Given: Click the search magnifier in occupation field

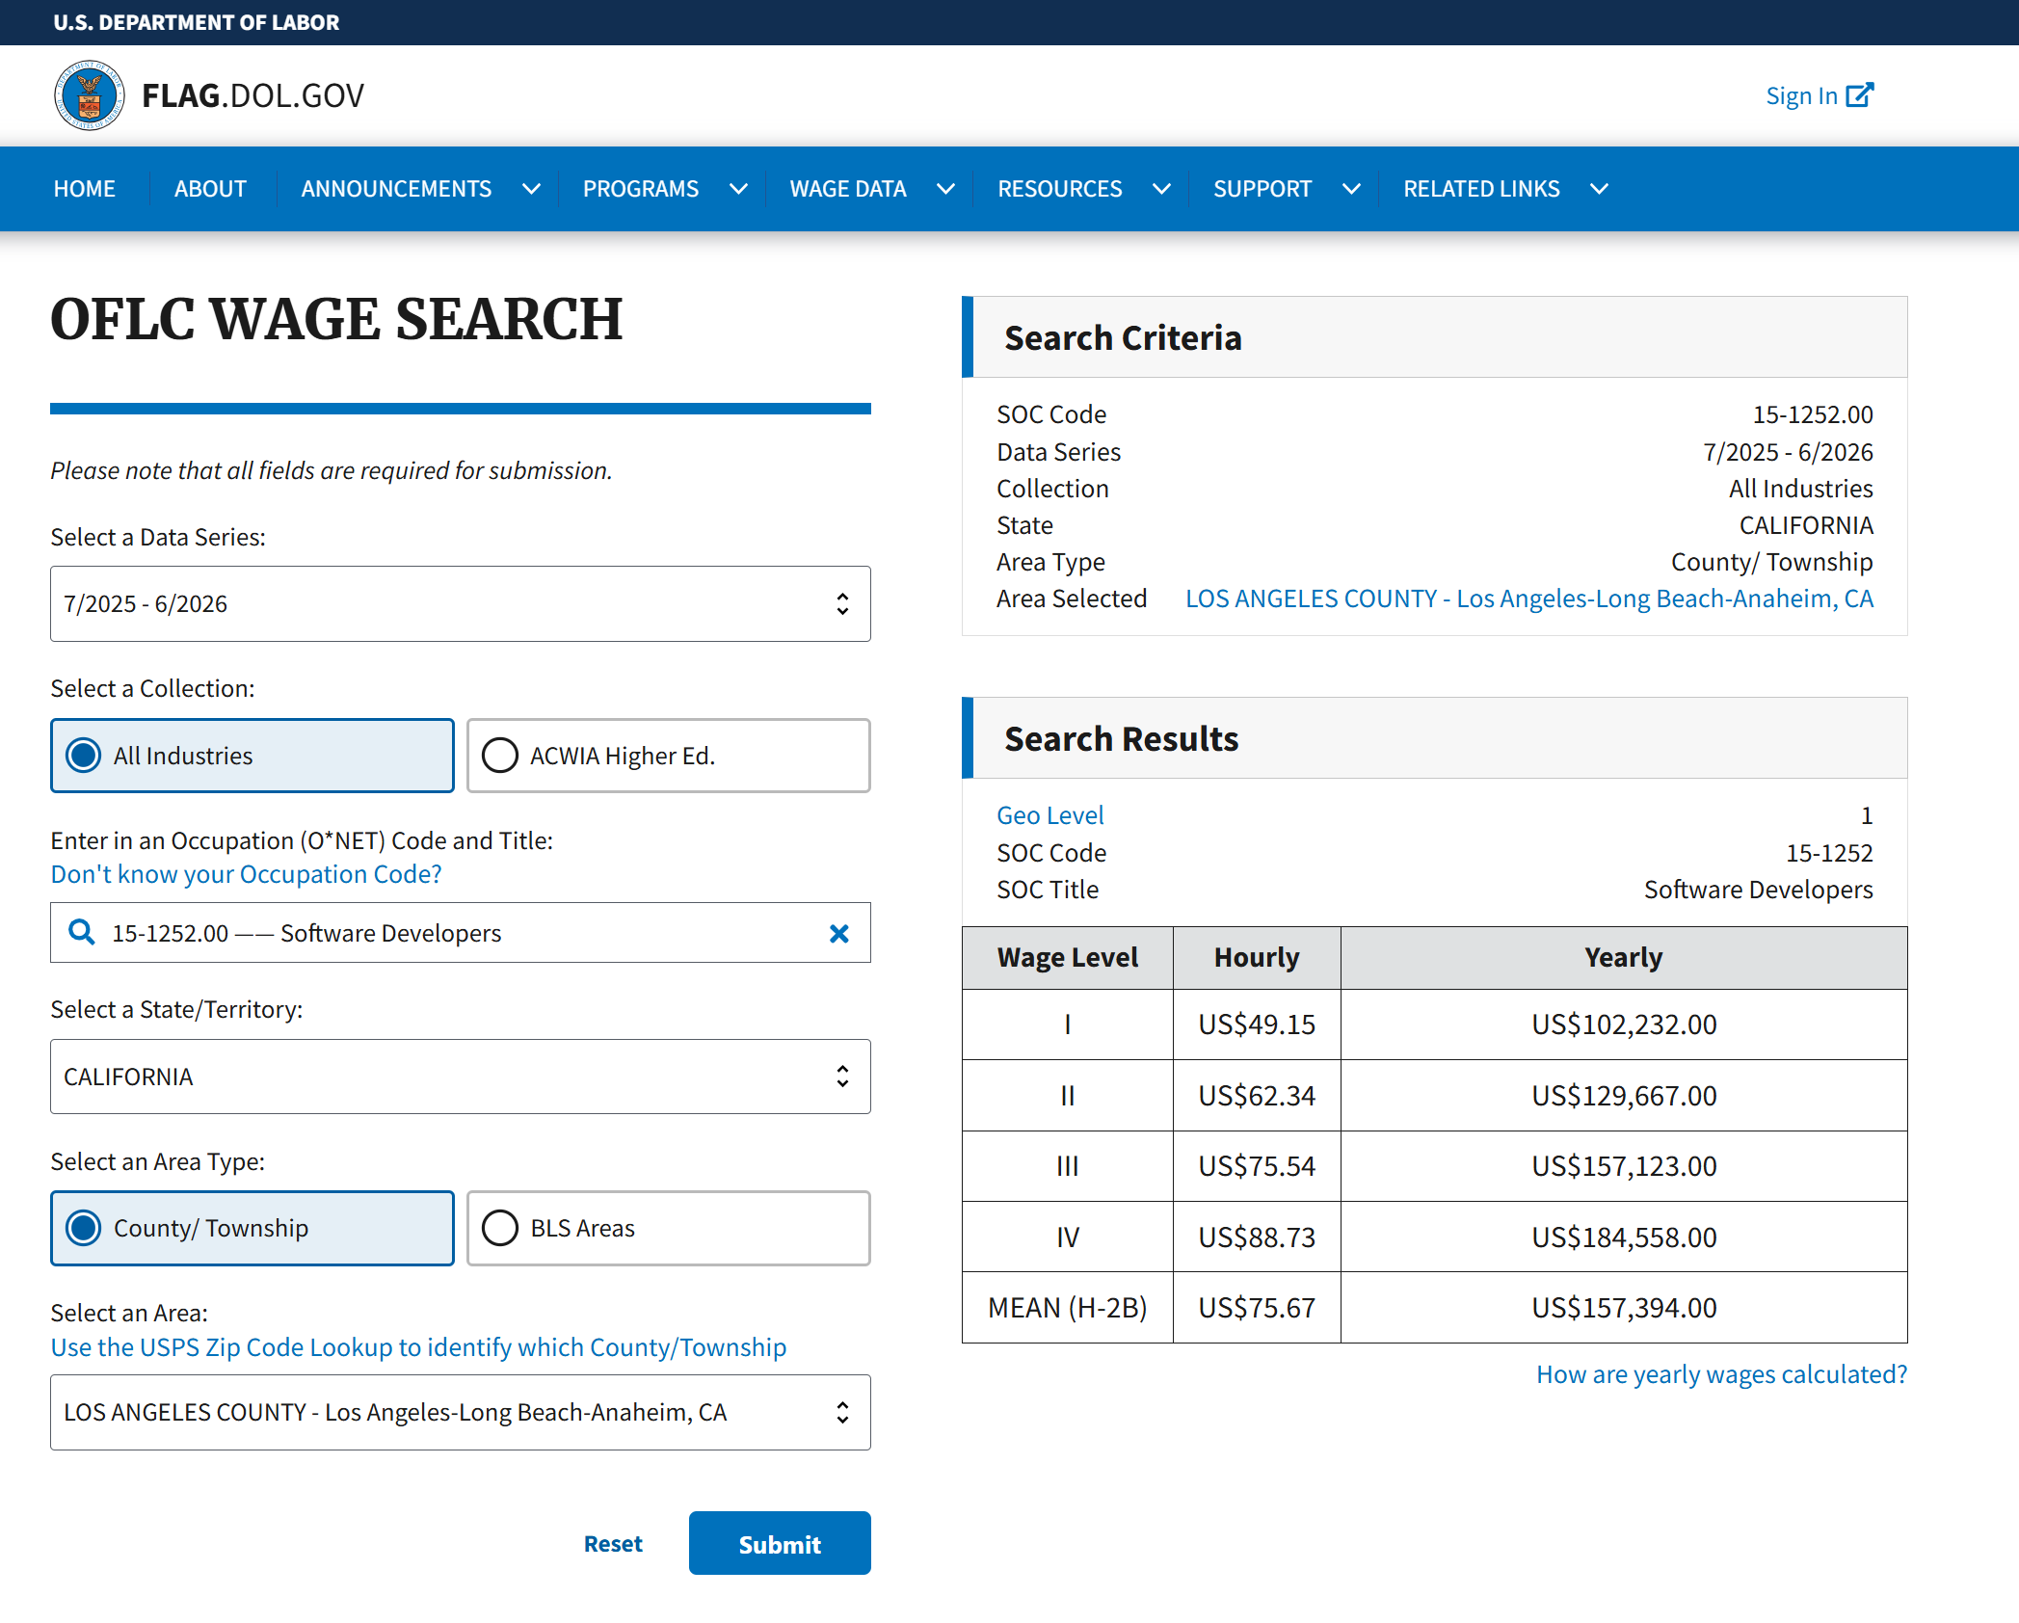Looking at the screenshot, I should click(82, 932).
